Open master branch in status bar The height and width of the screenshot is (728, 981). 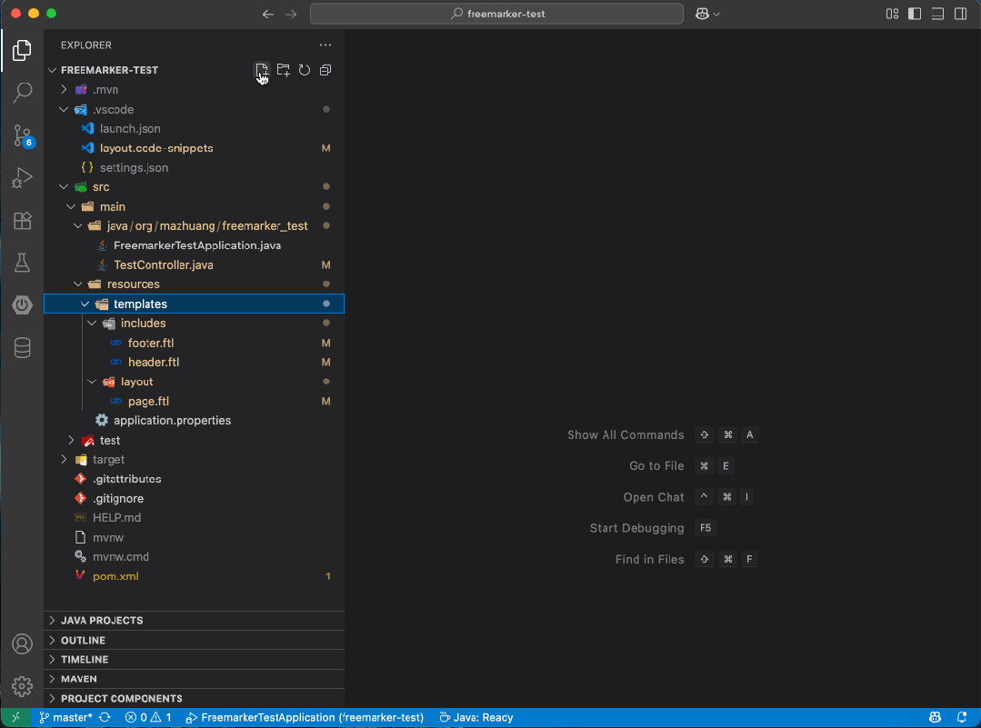[65, 717]
